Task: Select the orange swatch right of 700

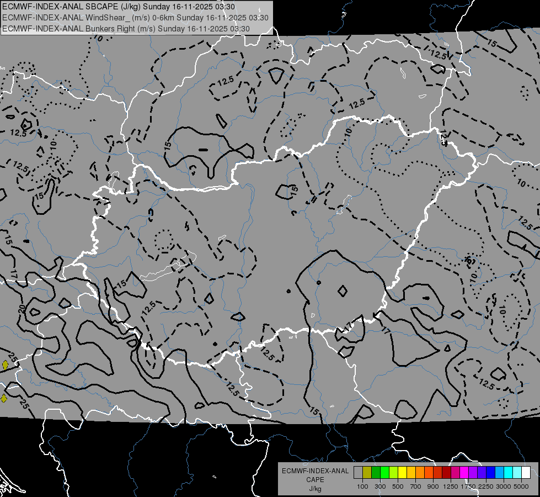Action: tap(420, 473)
